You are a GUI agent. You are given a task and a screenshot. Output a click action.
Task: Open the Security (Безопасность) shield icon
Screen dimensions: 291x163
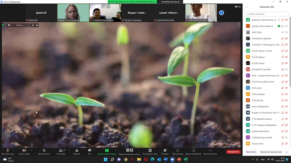[44, 151]
